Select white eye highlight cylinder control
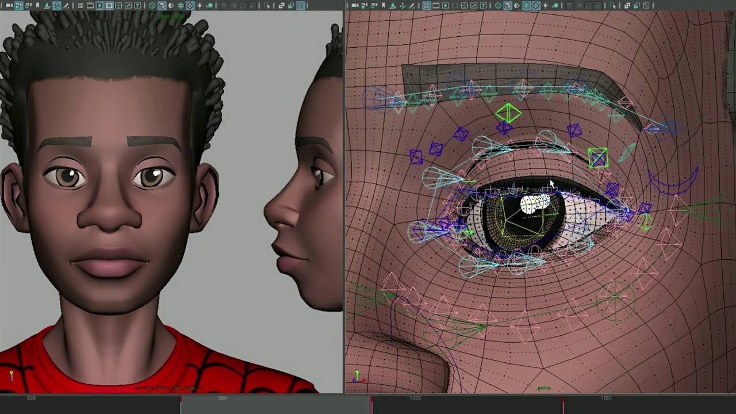This screenshot has height=414, width=736. (x=535, y=203)
